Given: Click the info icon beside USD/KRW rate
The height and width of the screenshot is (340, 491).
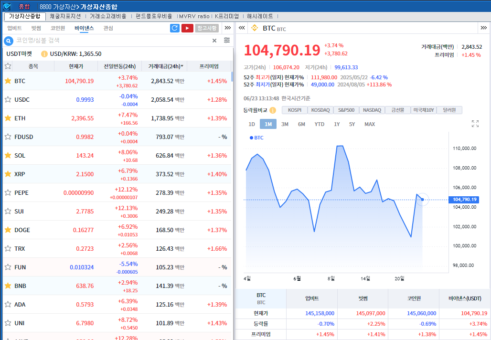Looking at the screenshot, I should click(x=44, y=54).
